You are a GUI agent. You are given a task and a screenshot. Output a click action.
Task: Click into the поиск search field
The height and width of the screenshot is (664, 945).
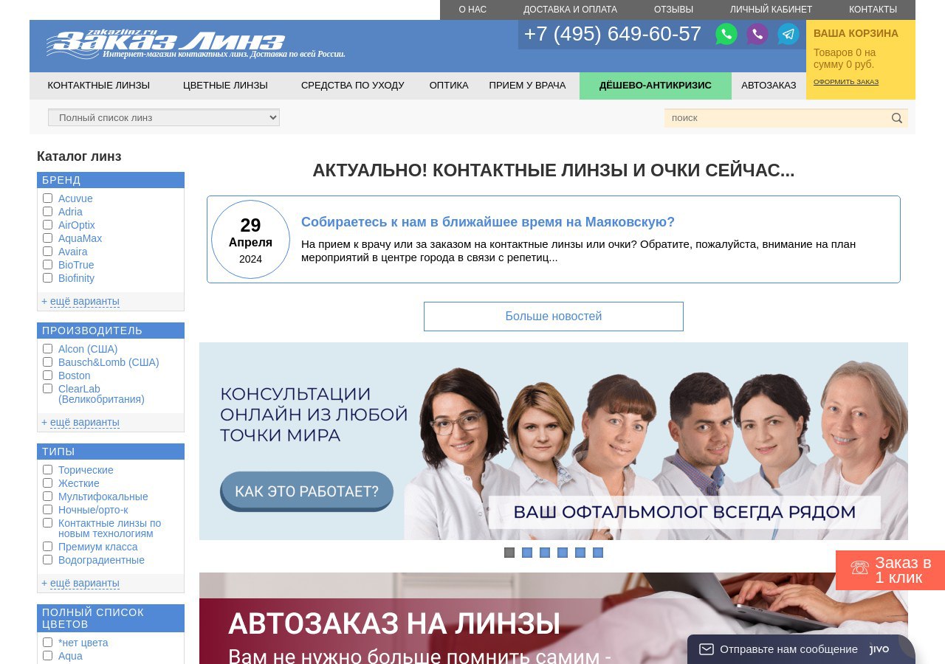click(x=775, y=118)
